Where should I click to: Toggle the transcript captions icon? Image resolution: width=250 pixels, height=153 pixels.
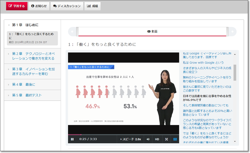tap(175, 139)
